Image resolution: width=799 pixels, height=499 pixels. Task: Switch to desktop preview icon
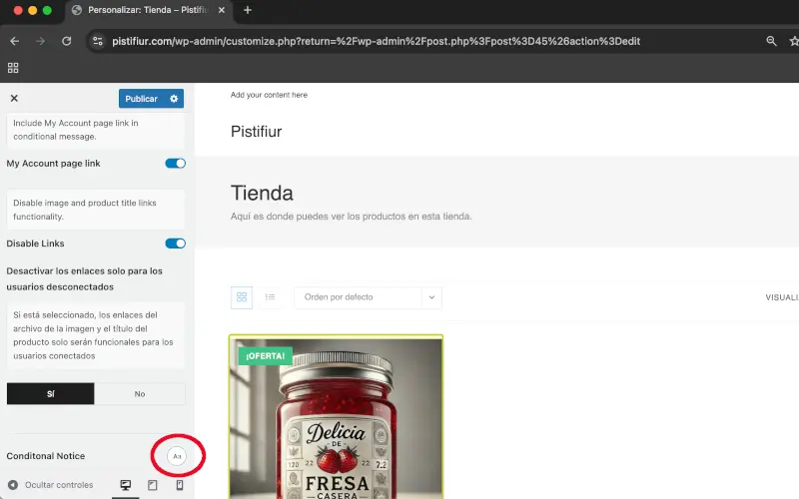point(126,485)
